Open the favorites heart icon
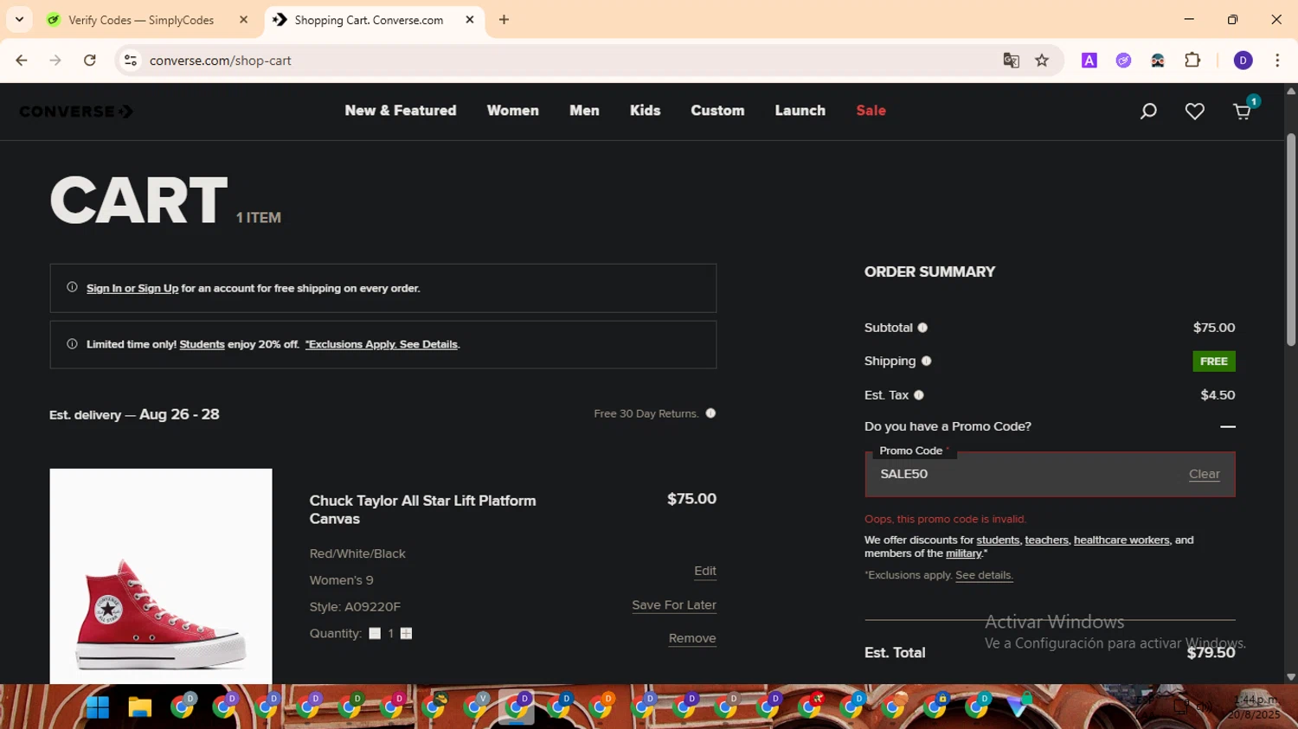The height and width of the screenshot is (729, 1298). tap(1195, 112)
